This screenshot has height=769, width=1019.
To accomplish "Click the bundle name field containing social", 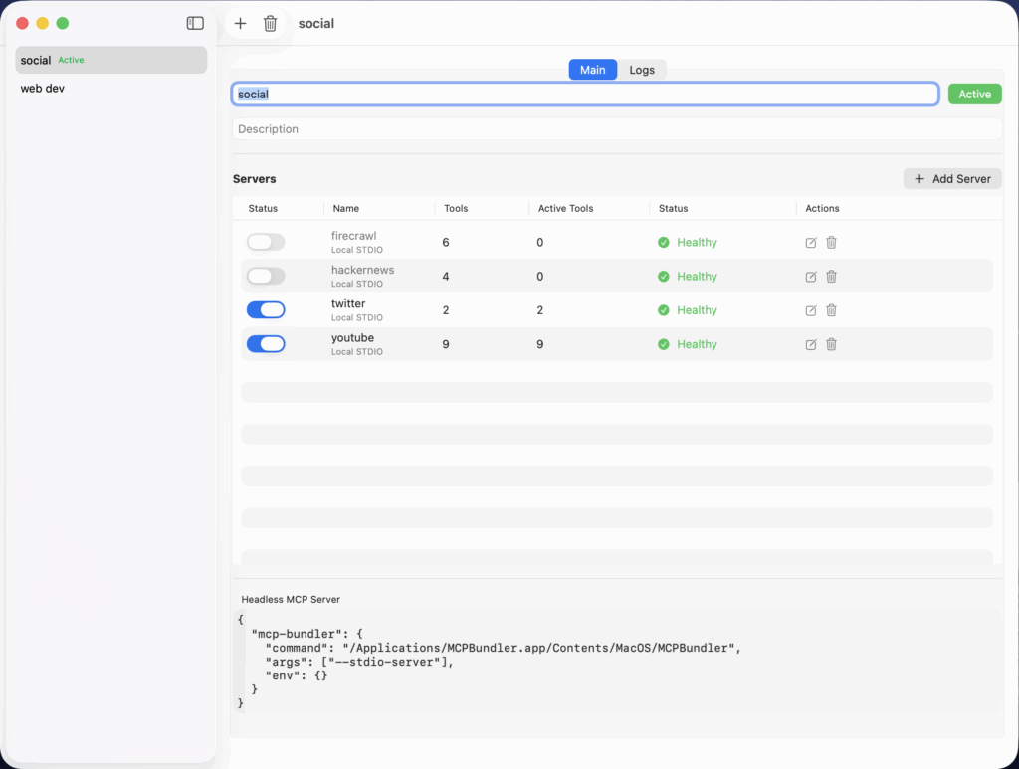I will tap(585, 95).
